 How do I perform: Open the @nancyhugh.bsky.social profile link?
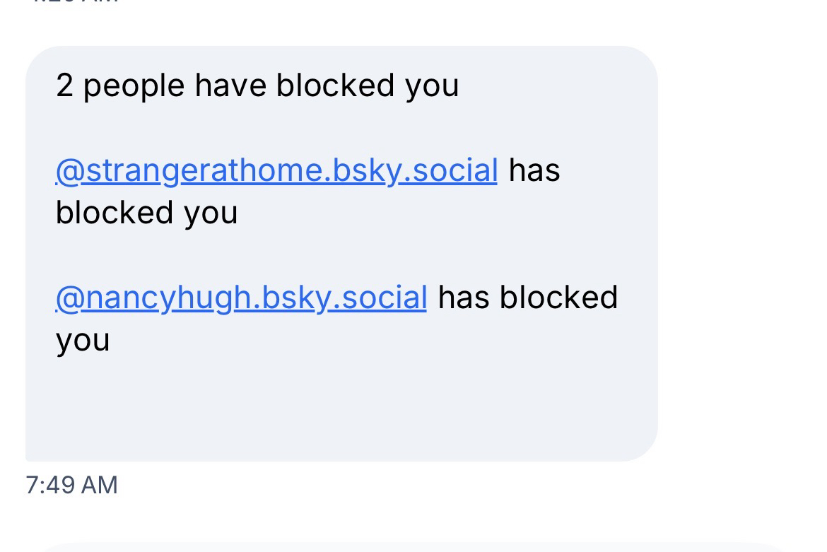[241, 298]
